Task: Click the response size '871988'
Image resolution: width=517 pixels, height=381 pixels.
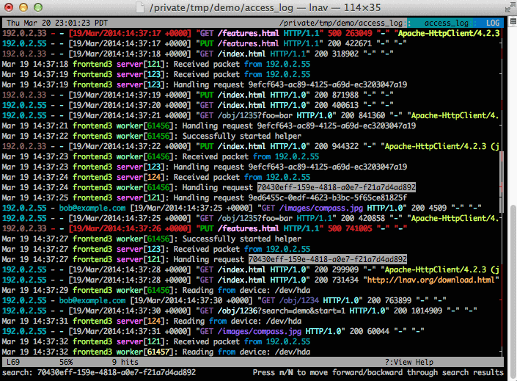Action: [345, 95]
